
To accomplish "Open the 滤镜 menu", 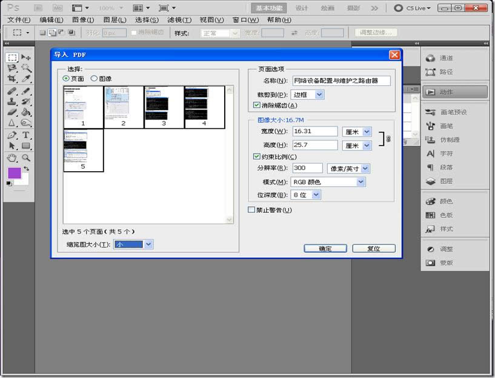I will click(x=178, y=20).
